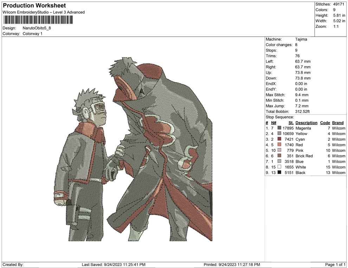Click the Max Jump value '7.2 mm'

pos(302,106)
